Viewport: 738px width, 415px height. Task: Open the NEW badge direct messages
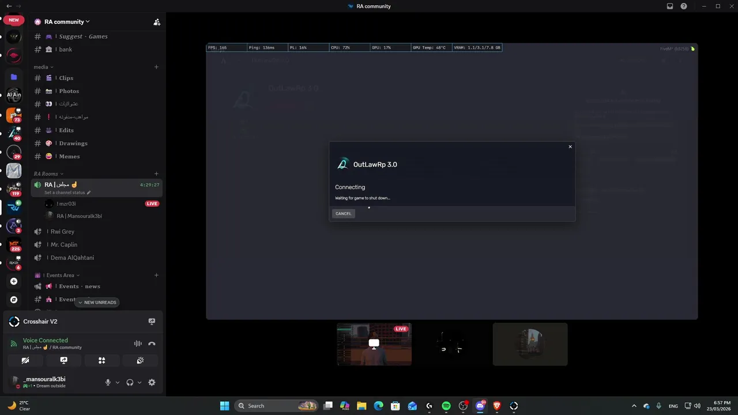click(14, 20)
